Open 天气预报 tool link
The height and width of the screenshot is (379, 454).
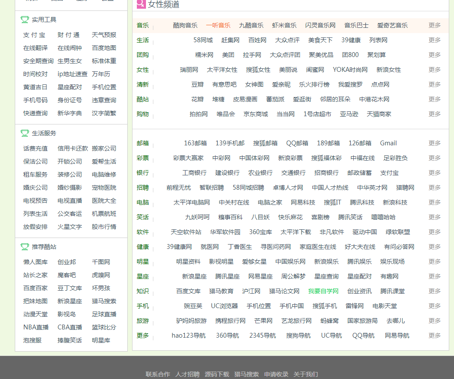coord(104,35)
